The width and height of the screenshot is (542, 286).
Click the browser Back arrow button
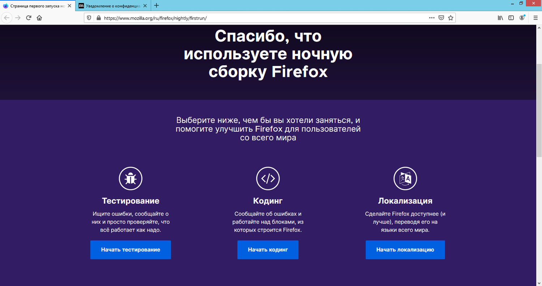[x=7, y=18]
